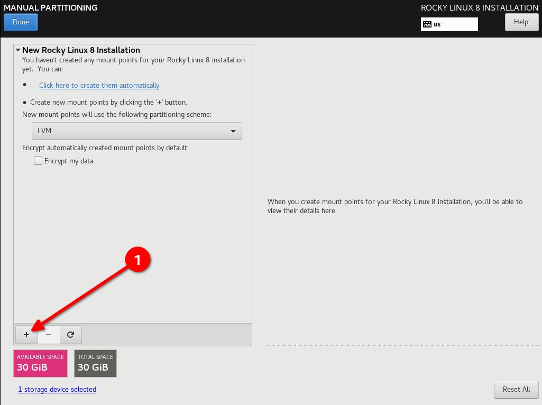Click the keyboard icon beside the us layout

tap(428, 24)
